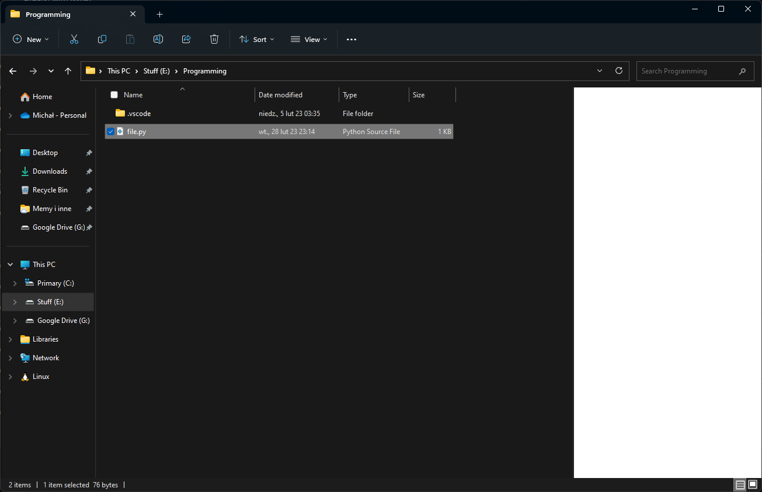
Task: Open a new tab with the plus button
Action: (x=159, y=14)
